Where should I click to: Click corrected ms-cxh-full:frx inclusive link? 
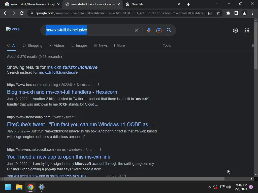[x=72, y=67]
